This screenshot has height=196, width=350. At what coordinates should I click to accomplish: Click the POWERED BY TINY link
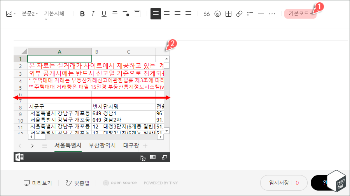pyautogui.click(x=161, y=183)
